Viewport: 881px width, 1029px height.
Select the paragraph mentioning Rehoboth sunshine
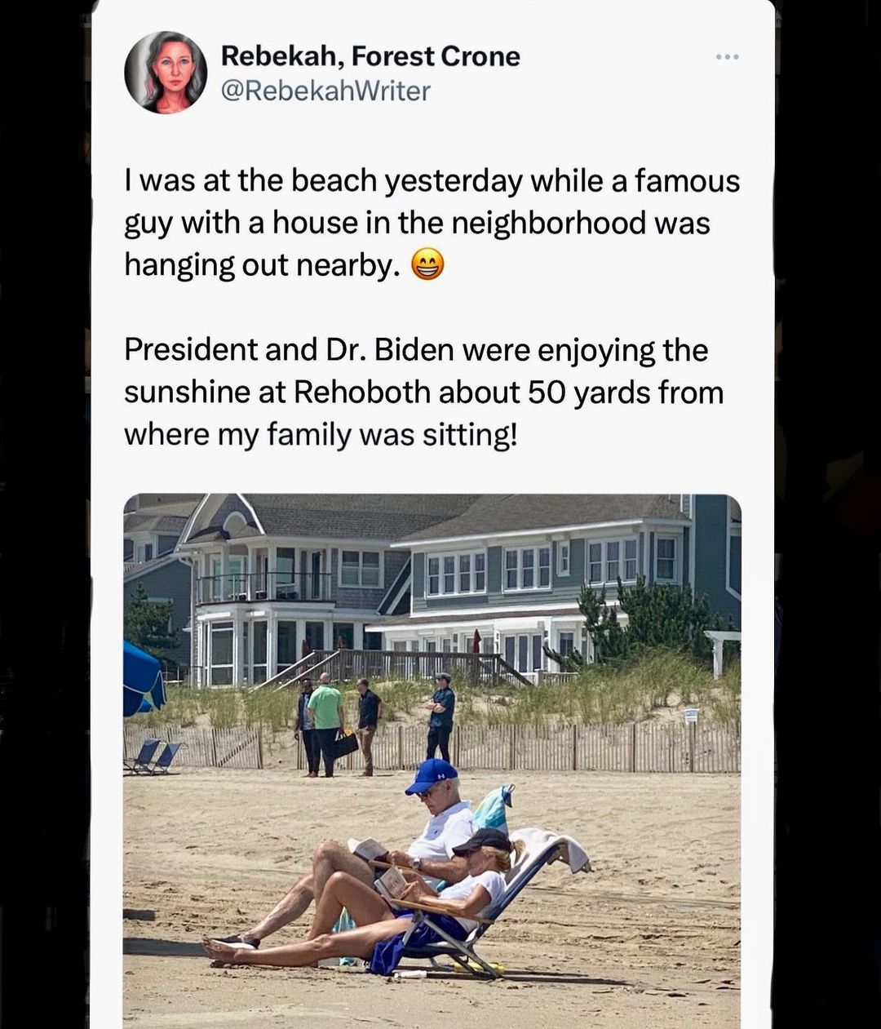pos(424,393)
